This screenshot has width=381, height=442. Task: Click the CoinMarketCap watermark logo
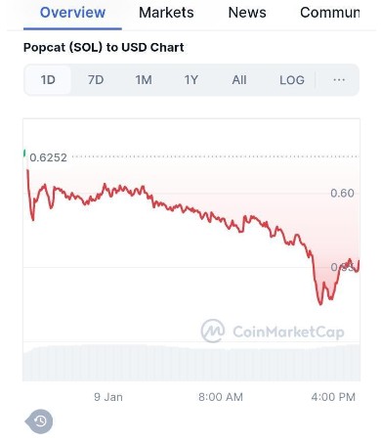pyautogui.click(x=273, y=331)
